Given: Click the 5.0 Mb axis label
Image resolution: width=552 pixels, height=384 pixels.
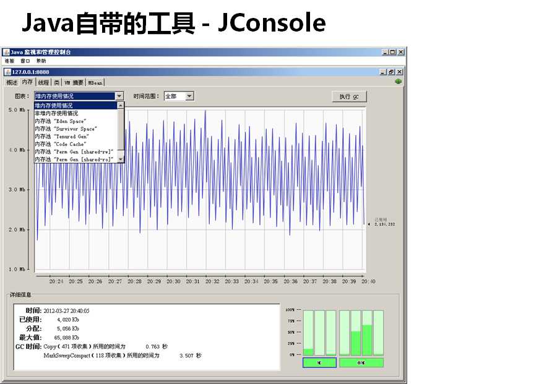Looking at the screenshot, I should tap(17, 110).
